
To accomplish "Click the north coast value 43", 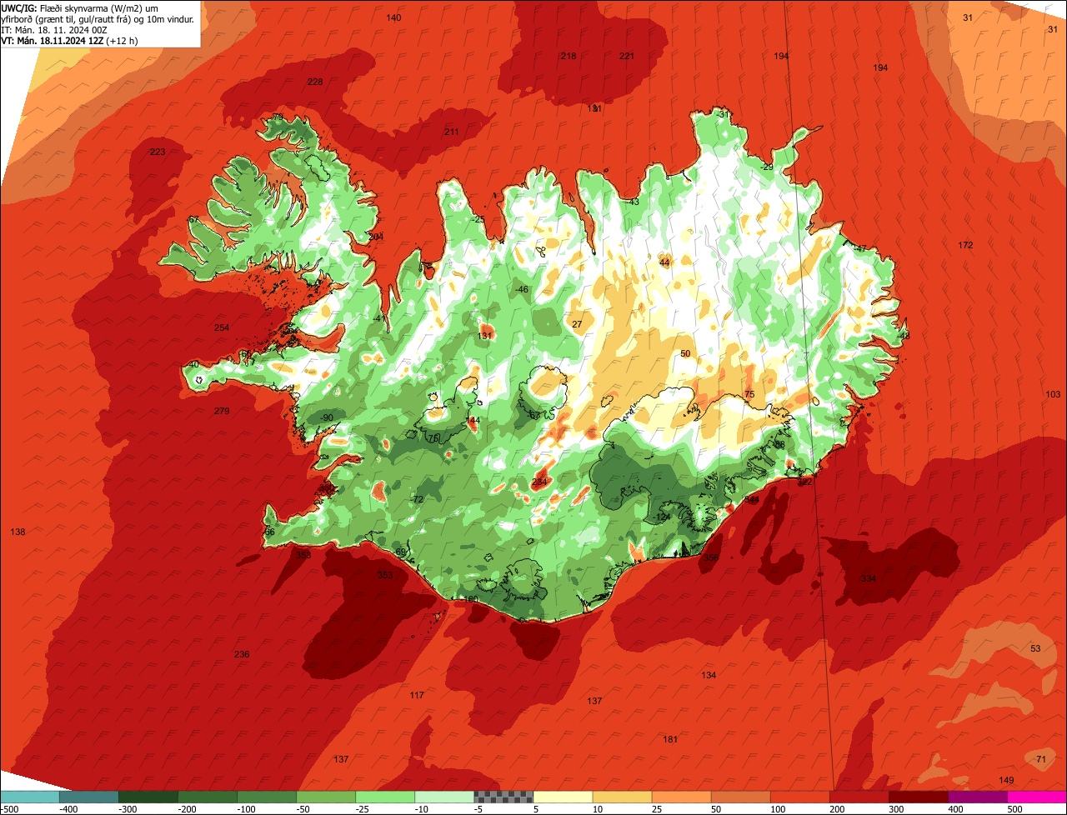I will (634, 202).
